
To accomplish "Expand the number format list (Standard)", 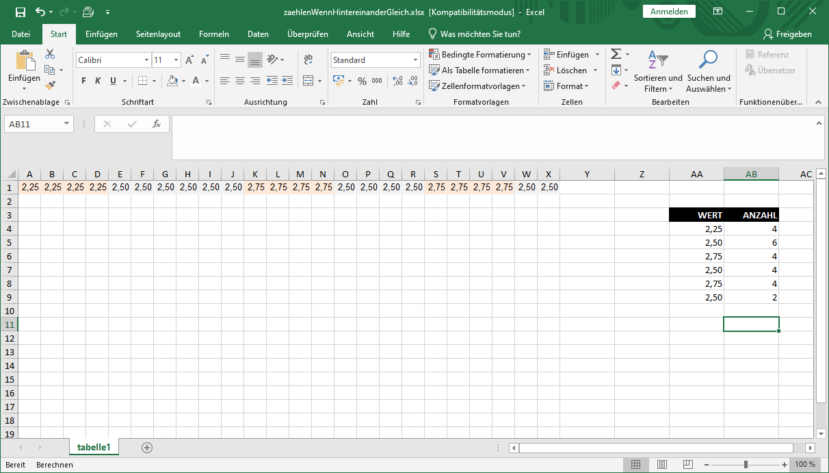I will pyautogui.click(x=415, y=60).
